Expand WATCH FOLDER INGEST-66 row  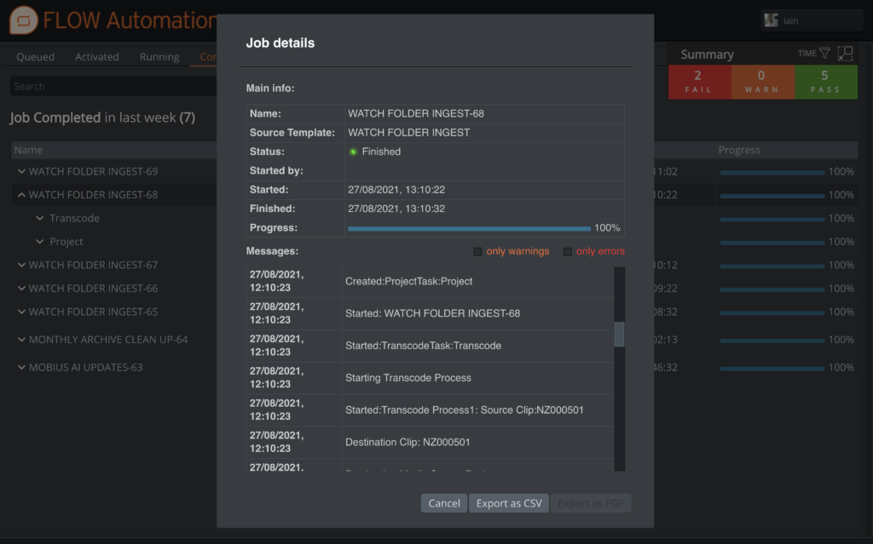(x=21, y=288)
